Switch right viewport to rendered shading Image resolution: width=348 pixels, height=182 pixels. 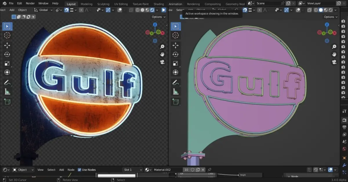point(330,10)
